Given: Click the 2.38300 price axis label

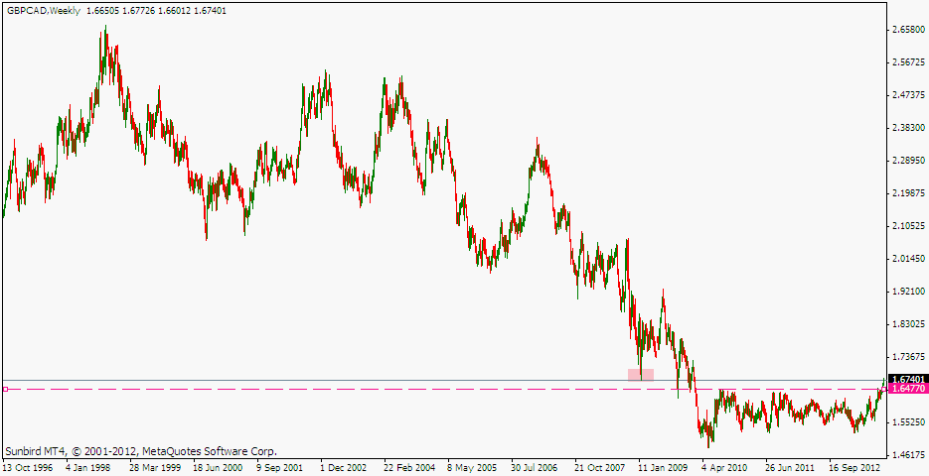Looking at the screenshot, I should click(x=908, y=128).
